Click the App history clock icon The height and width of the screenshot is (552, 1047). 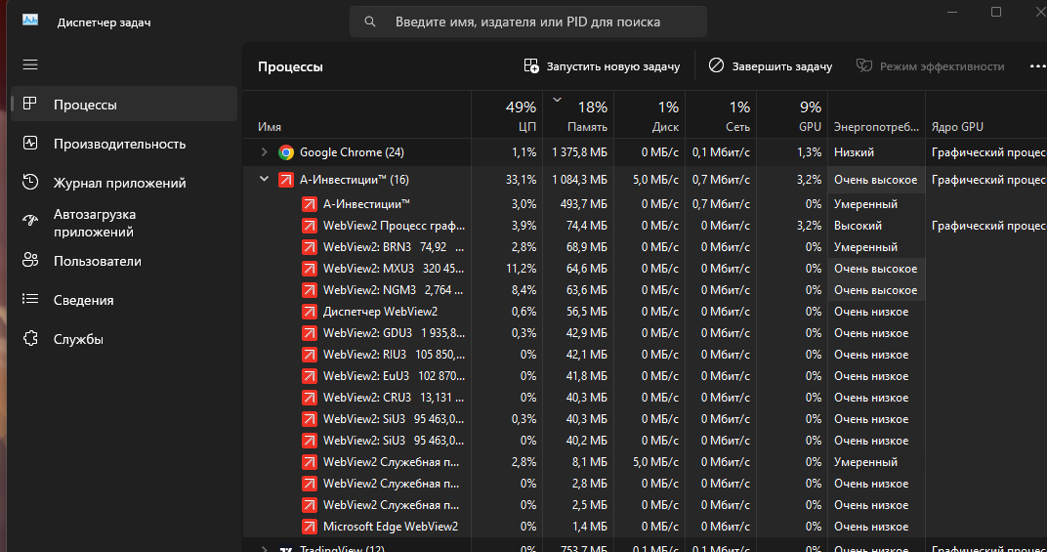(x=30, y=183)
